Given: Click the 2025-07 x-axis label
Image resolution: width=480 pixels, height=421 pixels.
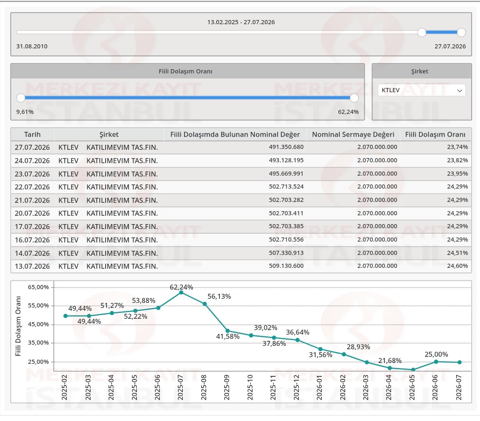Looking at the screenshot, I should (x=181, y=387).
